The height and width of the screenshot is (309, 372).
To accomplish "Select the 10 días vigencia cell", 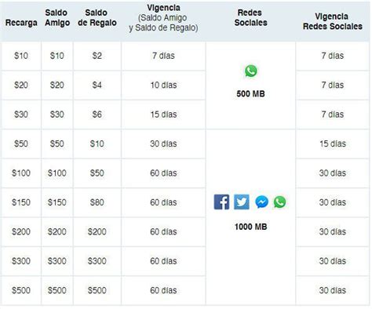I will tap(163, 85).
